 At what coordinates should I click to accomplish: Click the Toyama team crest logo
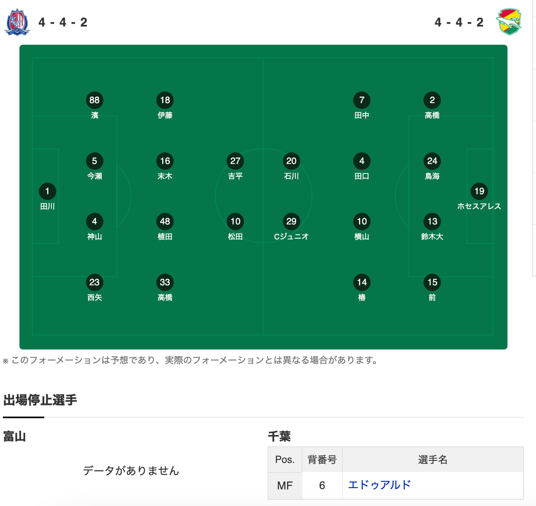tap(17, 22)
